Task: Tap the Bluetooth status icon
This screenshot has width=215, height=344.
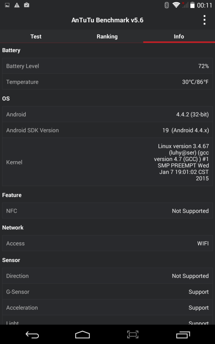Action: pyautogui.click(x=167, y=5)
